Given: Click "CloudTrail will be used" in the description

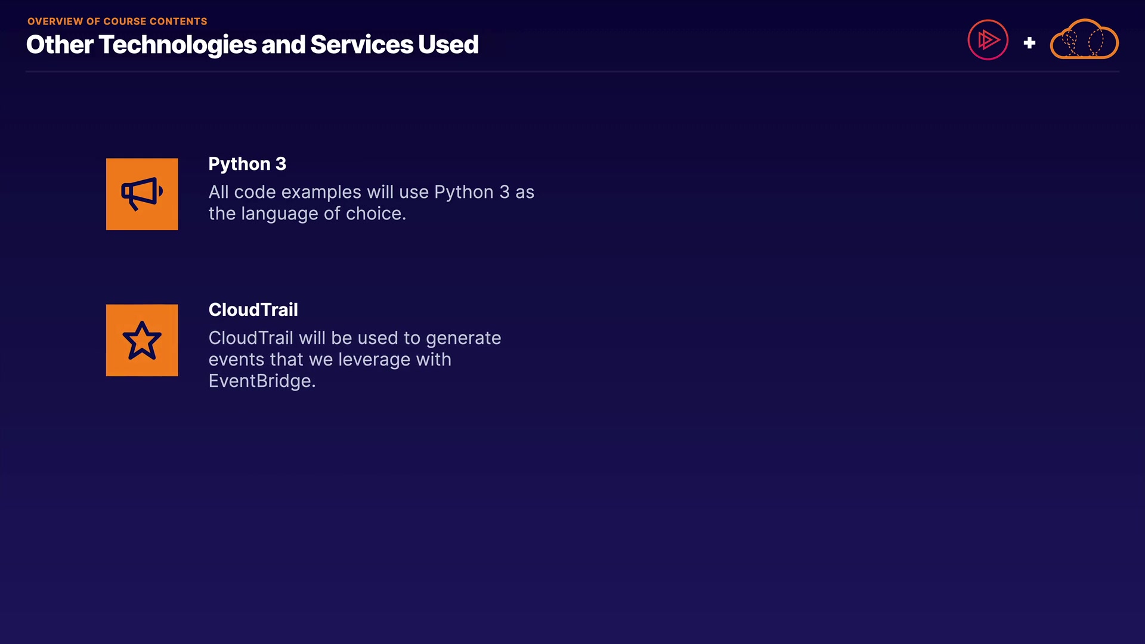Looking at the screenshot, I should tap(304, 338).
